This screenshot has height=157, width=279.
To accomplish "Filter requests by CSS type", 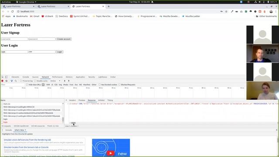I will (56, 85).
